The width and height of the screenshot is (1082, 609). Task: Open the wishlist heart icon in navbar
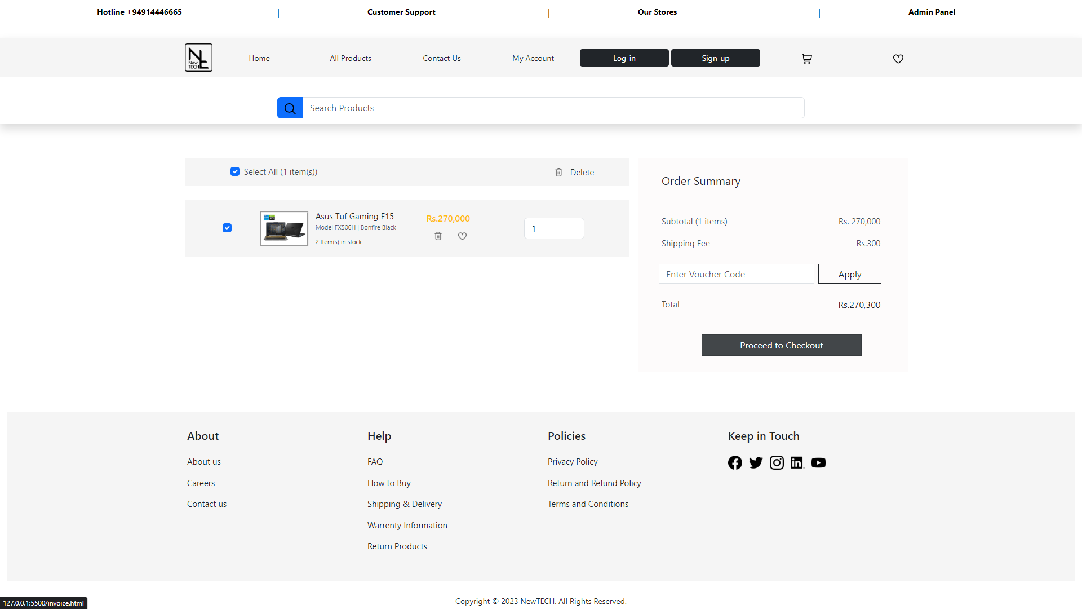click(x=898, y=59)
